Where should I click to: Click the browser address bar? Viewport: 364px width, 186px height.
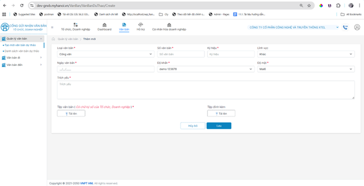point(162,5)
